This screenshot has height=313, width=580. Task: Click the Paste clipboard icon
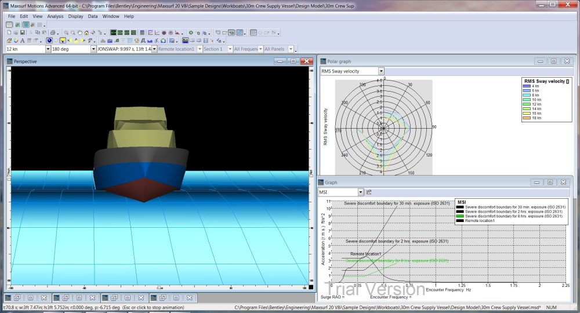[44, 32]
